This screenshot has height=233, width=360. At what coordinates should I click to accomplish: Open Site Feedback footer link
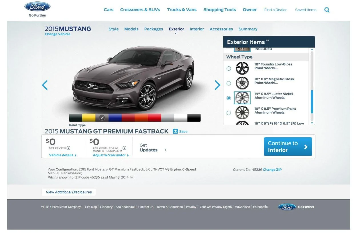[125, 207]
